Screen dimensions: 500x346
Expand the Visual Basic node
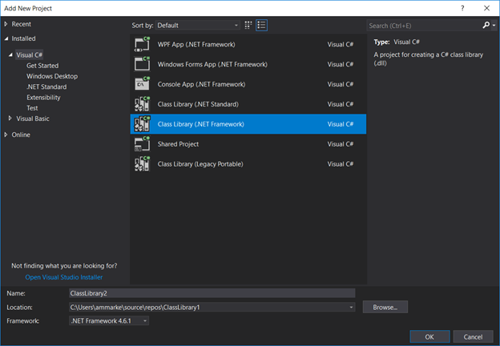(10, 119)
